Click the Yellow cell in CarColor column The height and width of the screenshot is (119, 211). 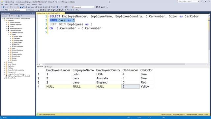(146, 87)
